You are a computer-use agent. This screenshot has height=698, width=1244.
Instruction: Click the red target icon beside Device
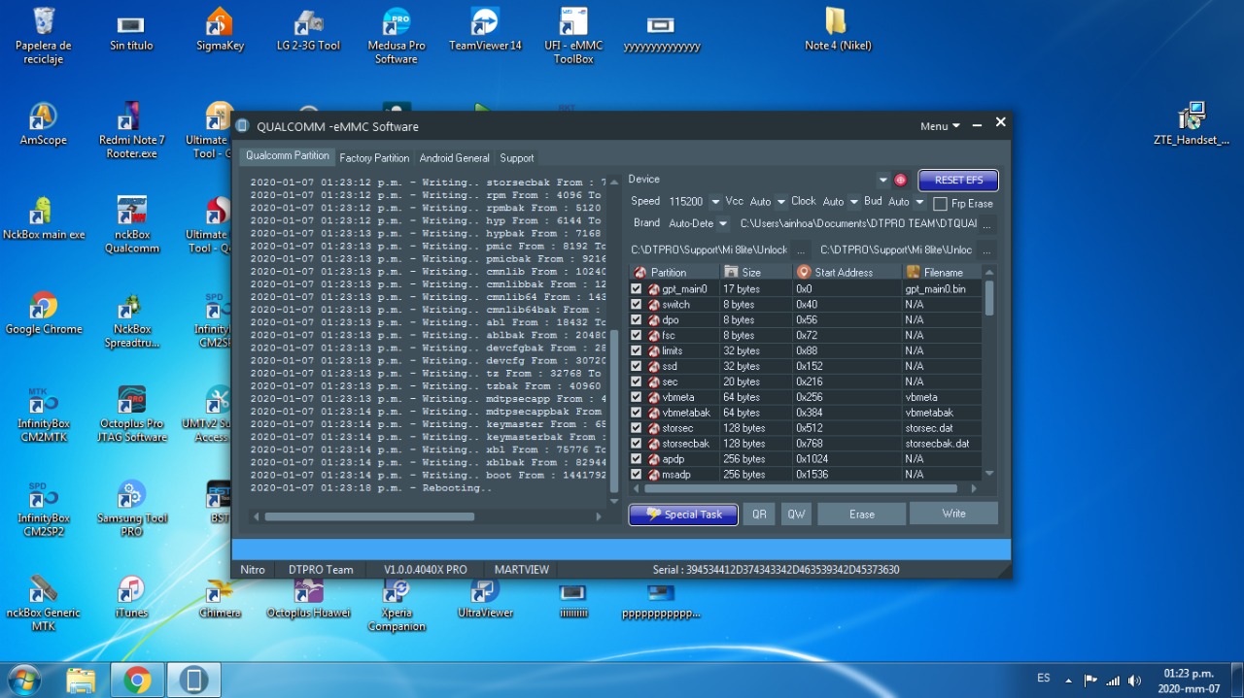point(900,181)
